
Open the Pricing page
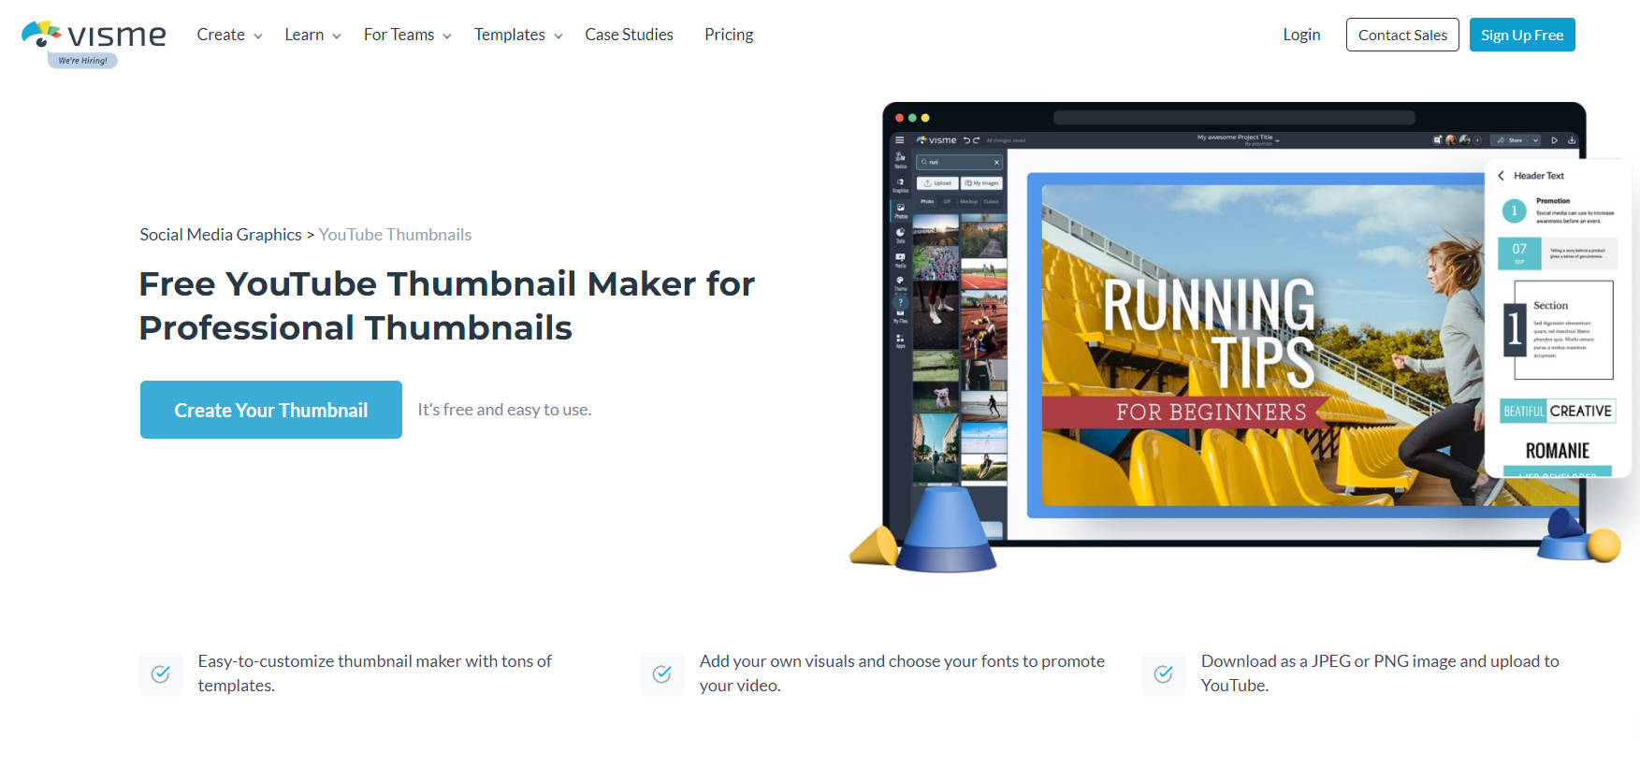pos(729,35)
